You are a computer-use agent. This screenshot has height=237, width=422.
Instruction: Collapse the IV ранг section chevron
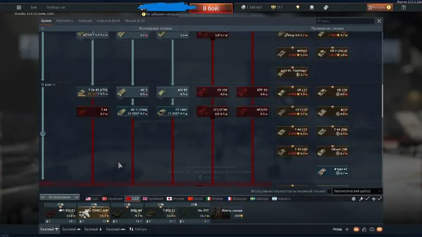pos(54,85)
